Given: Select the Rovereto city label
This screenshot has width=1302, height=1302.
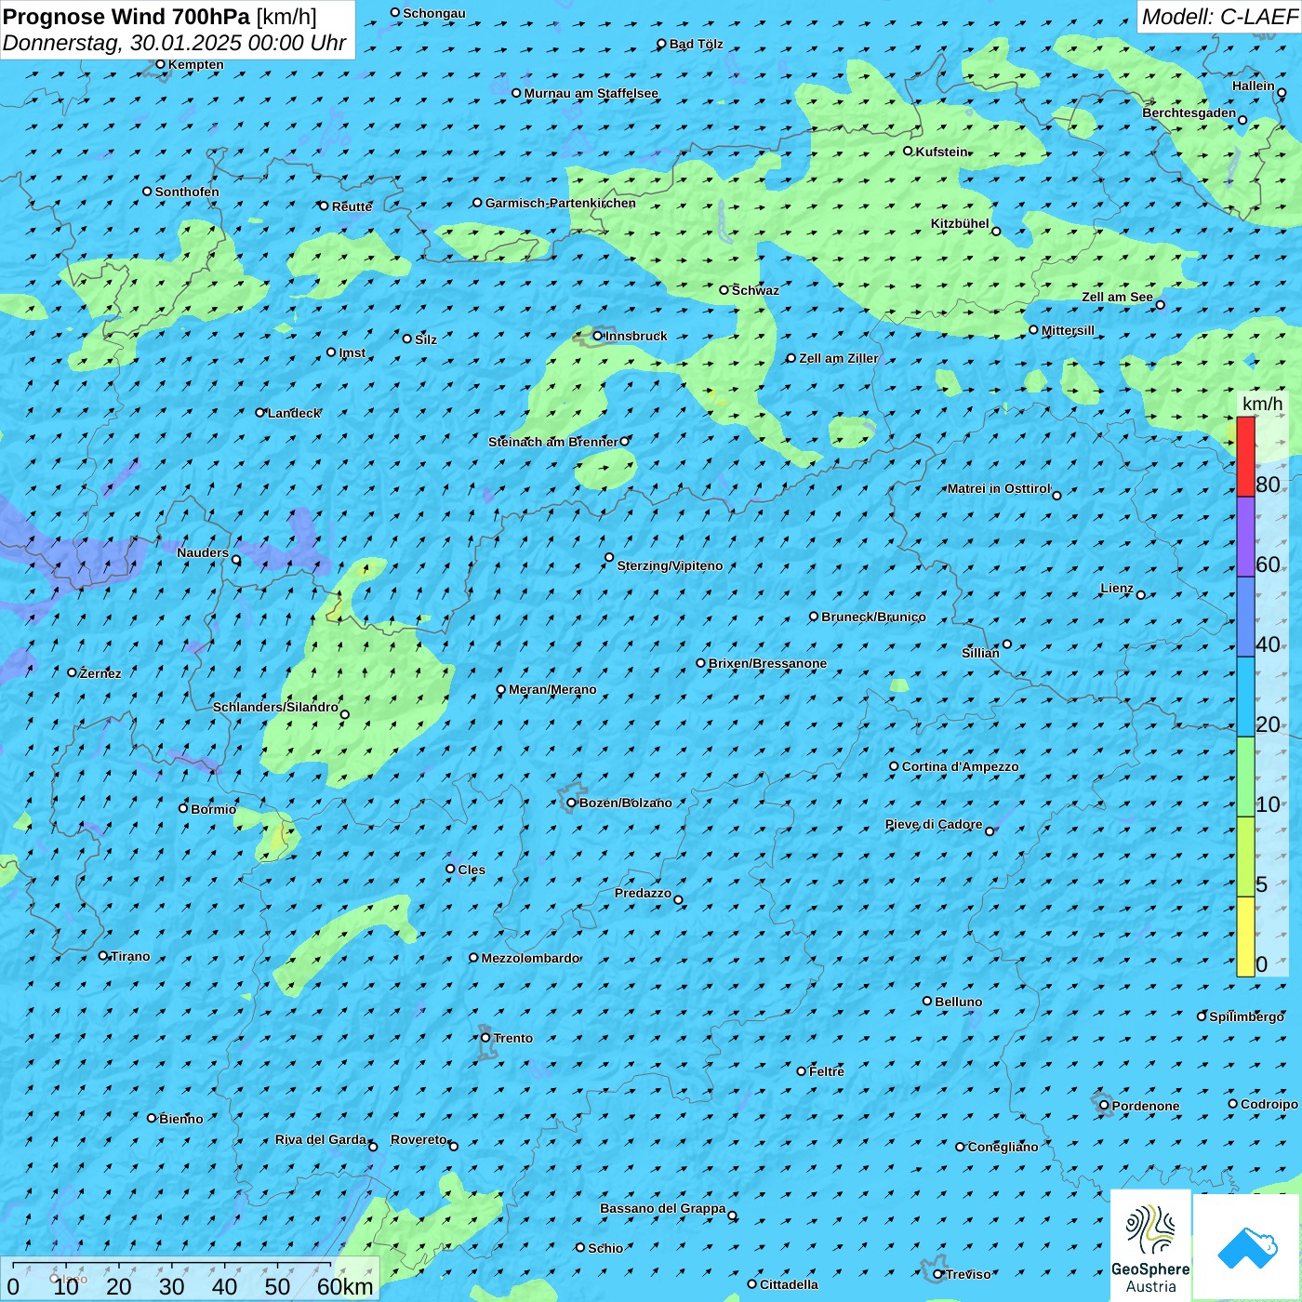Looking at the screenshot, I should (418, 1139).
